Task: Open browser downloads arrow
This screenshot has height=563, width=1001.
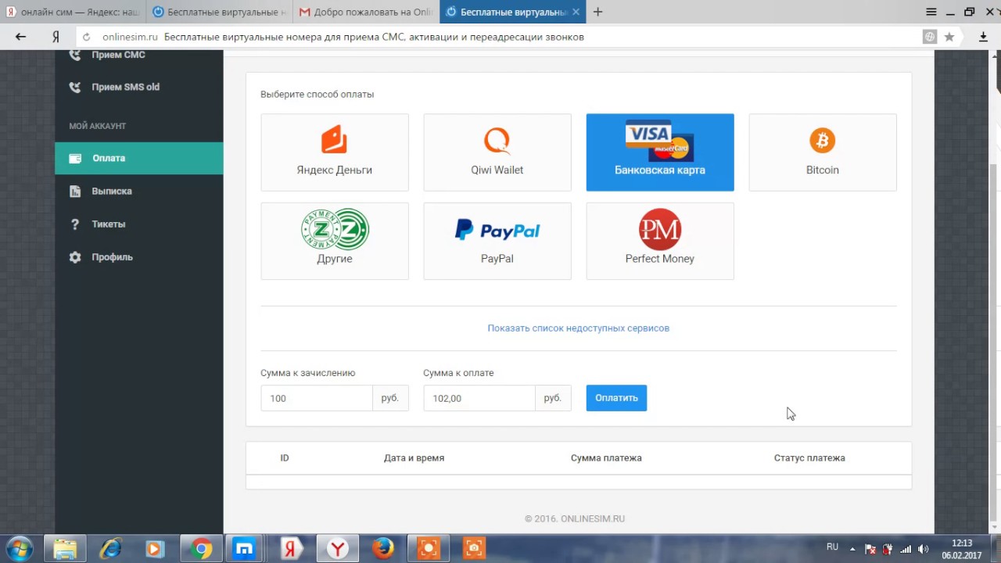Action: point(984,37)
